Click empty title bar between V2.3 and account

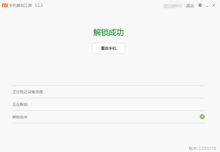point(102,5)
